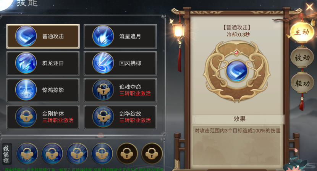The image size is (317, 171).
Task: Click the third skill bar slot
Action: coord(77,154)
